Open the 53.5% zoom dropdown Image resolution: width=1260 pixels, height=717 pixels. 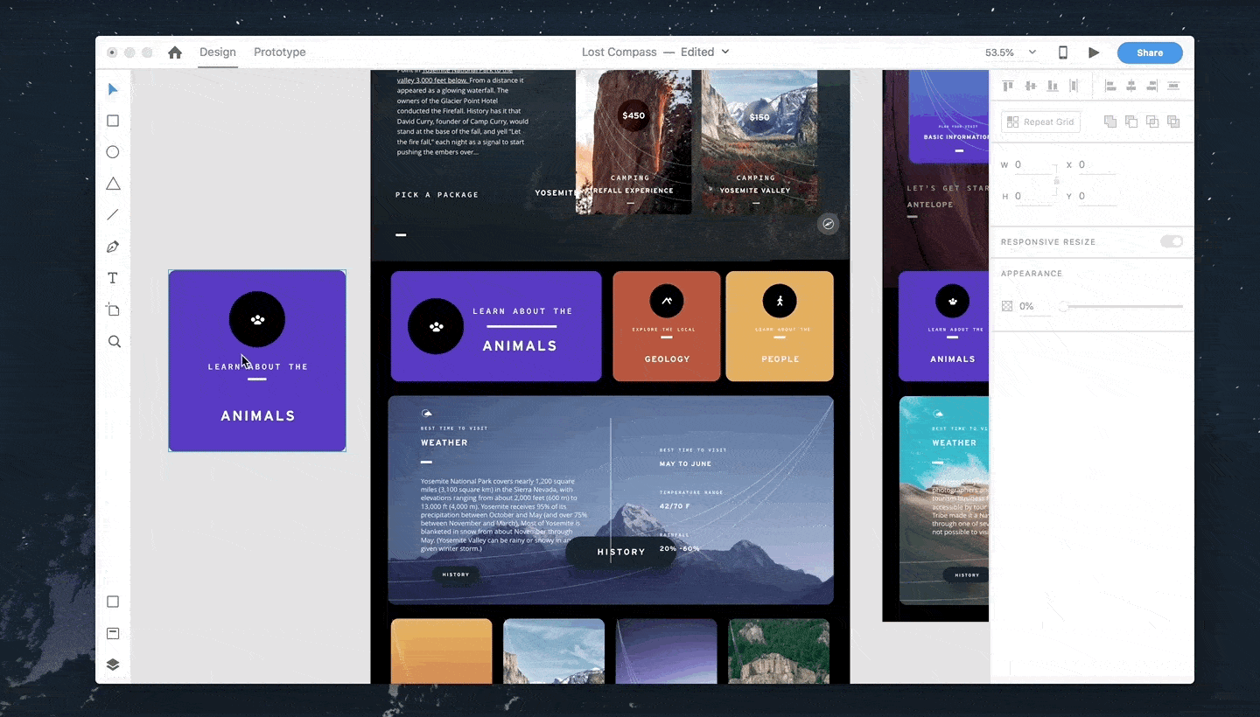[x=1011, y=52]
